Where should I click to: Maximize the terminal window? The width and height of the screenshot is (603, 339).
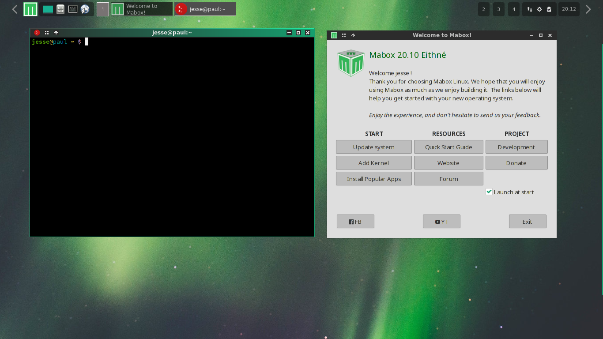[298, 33]
